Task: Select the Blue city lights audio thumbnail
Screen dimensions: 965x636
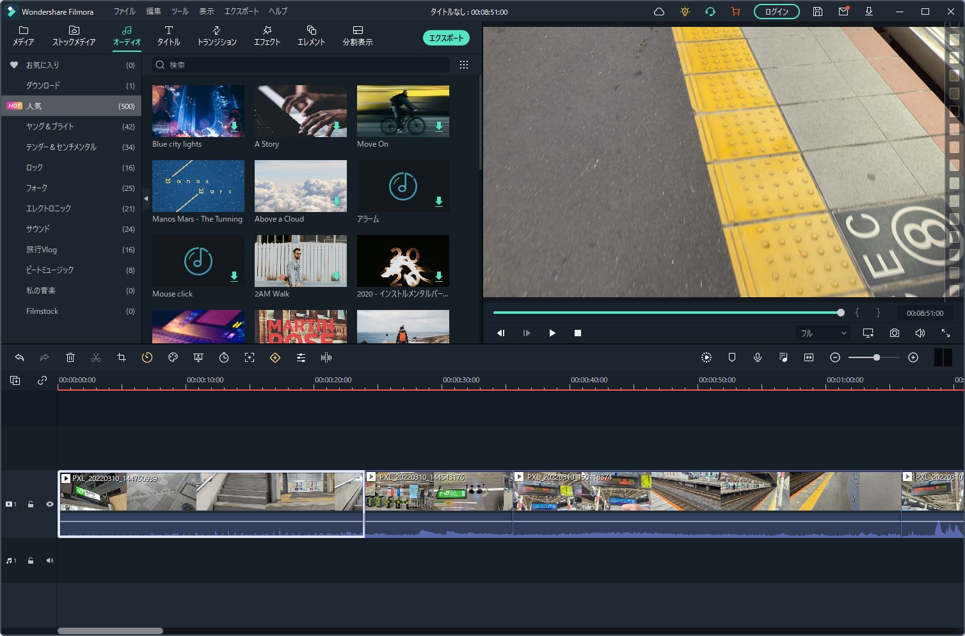Action: [198, 111]
